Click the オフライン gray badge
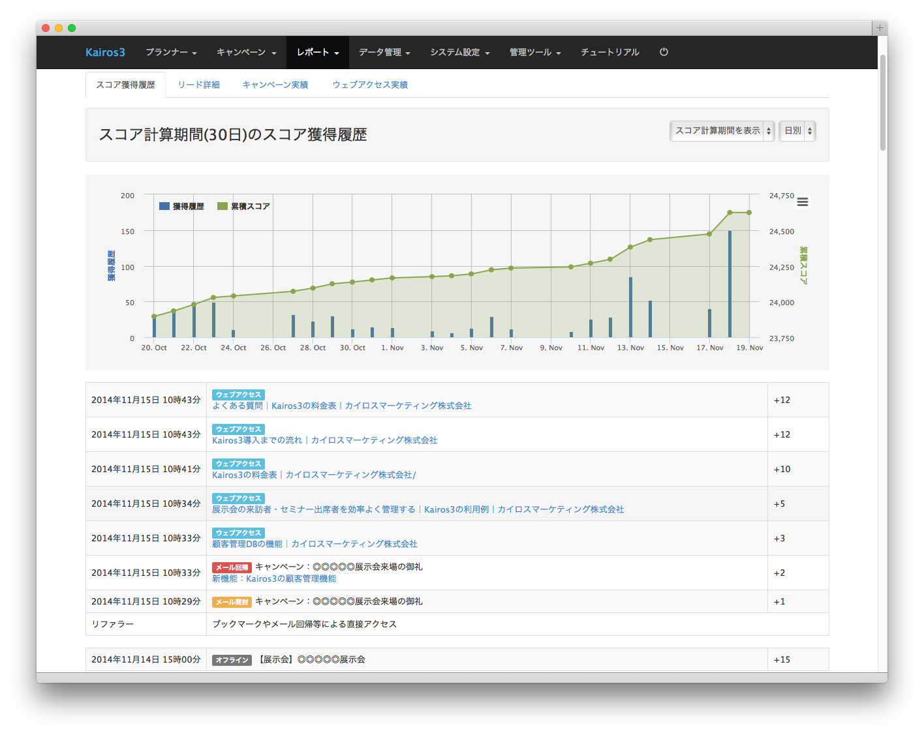The height and width of the screenshot is (735, 924). coord(232,660)
